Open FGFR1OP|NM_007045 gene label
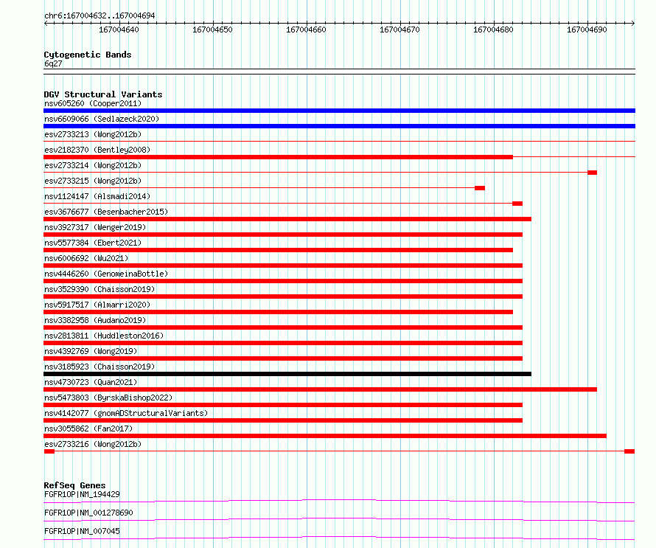Screen dimensions: 656x548 coord(82,531)
